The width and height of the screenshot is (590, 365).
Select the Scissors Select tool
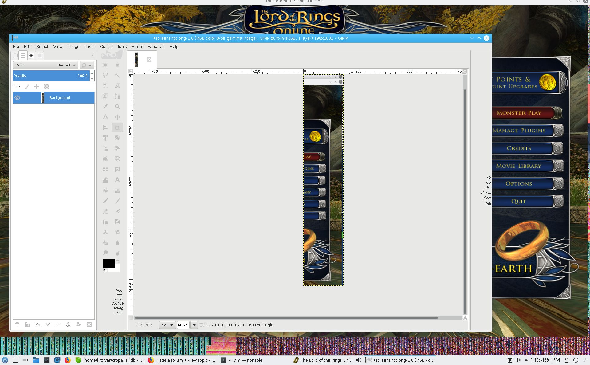[117, 86]
